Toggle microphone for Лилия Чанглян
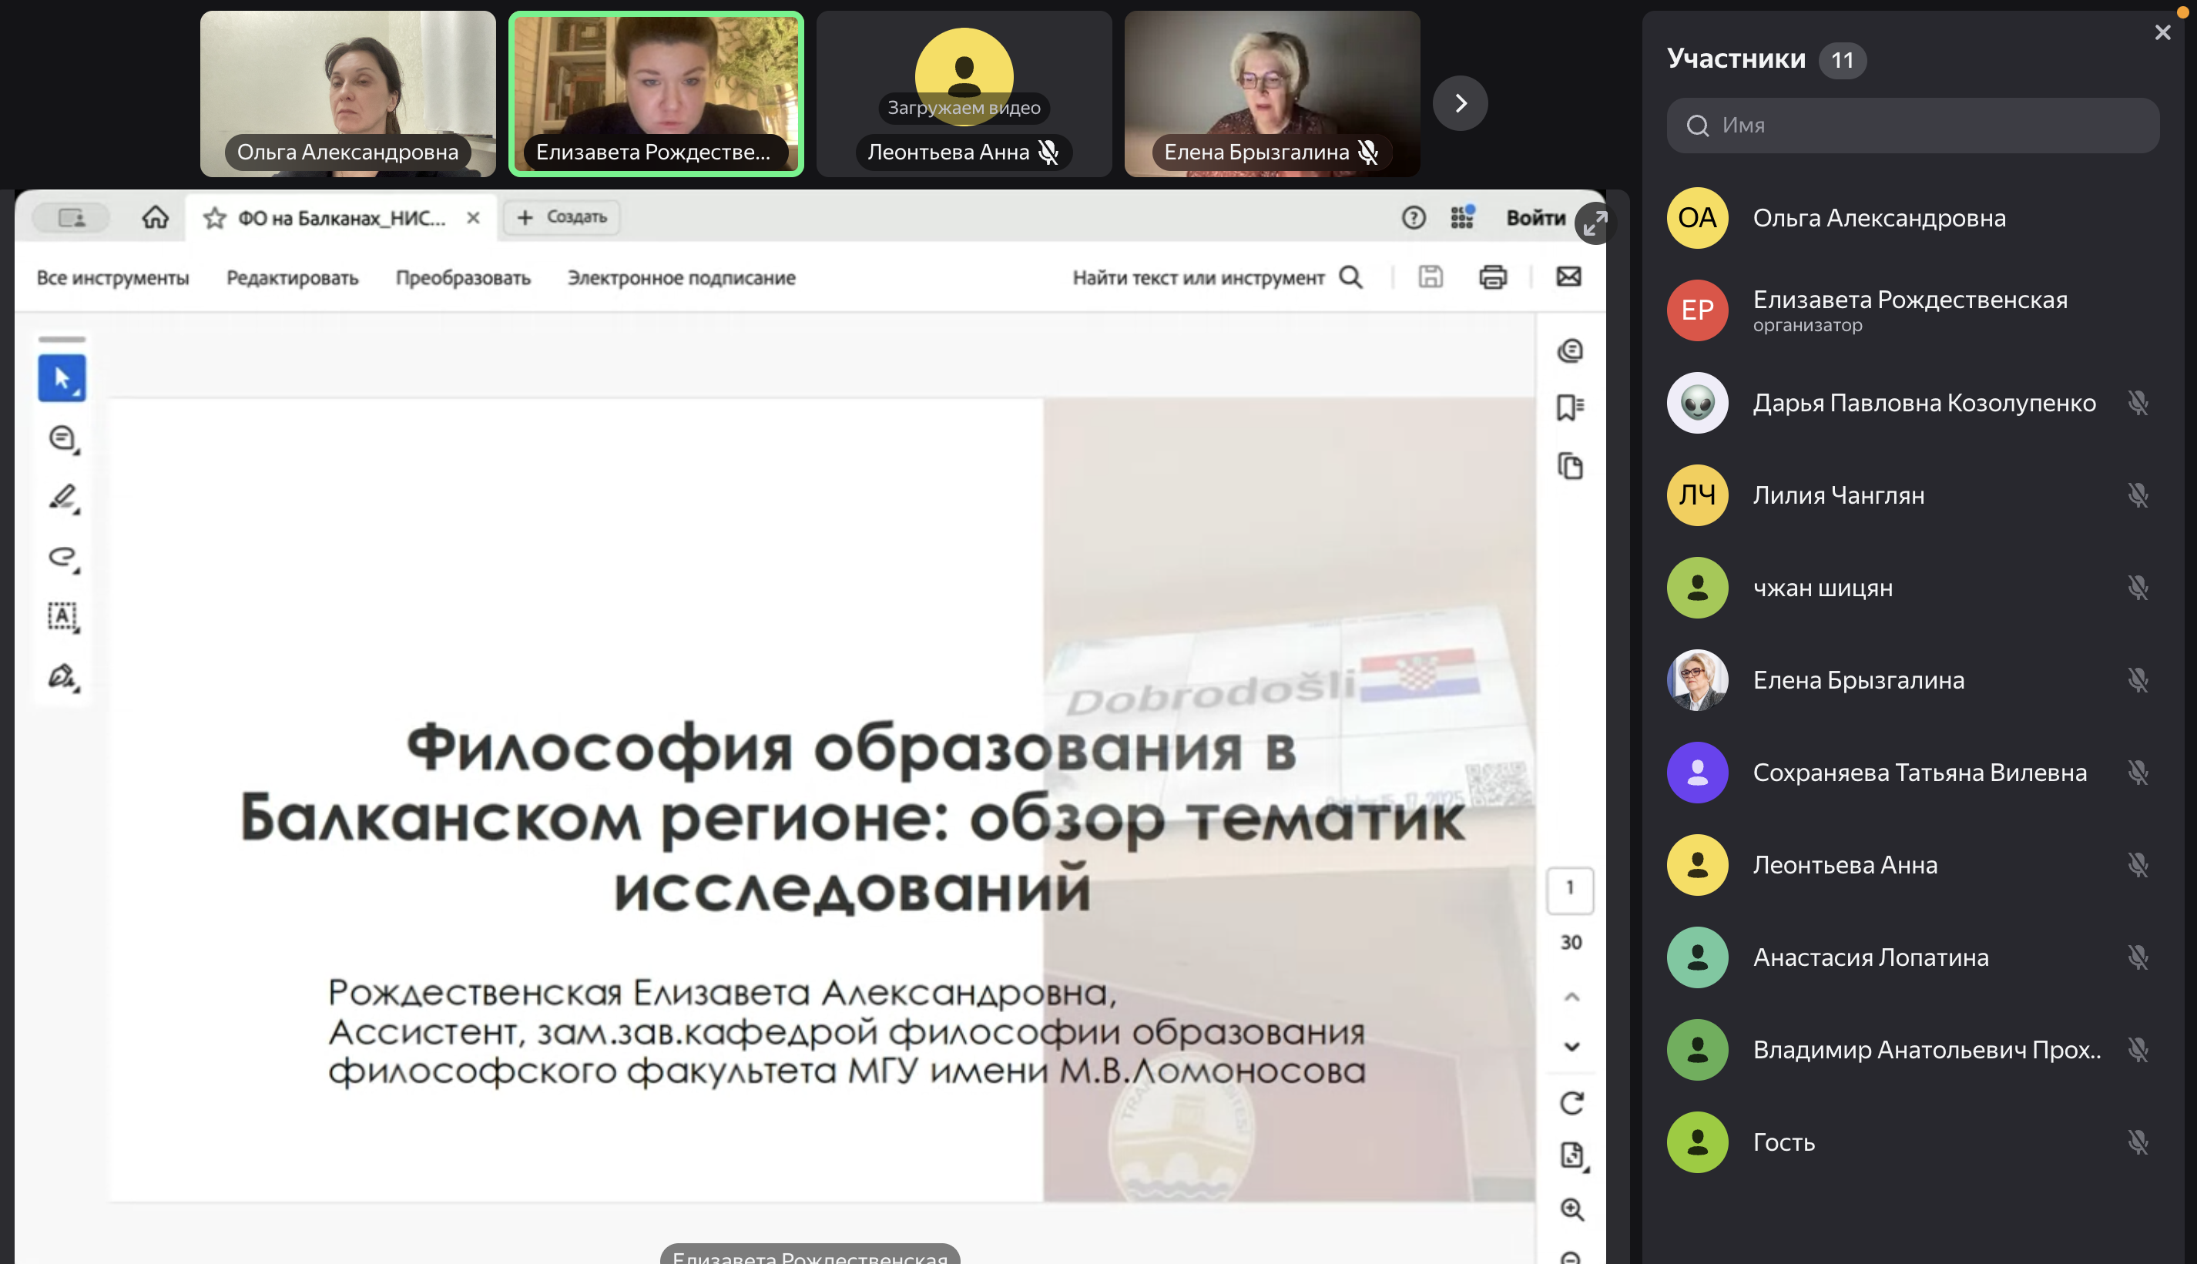 click(2137, 495)
